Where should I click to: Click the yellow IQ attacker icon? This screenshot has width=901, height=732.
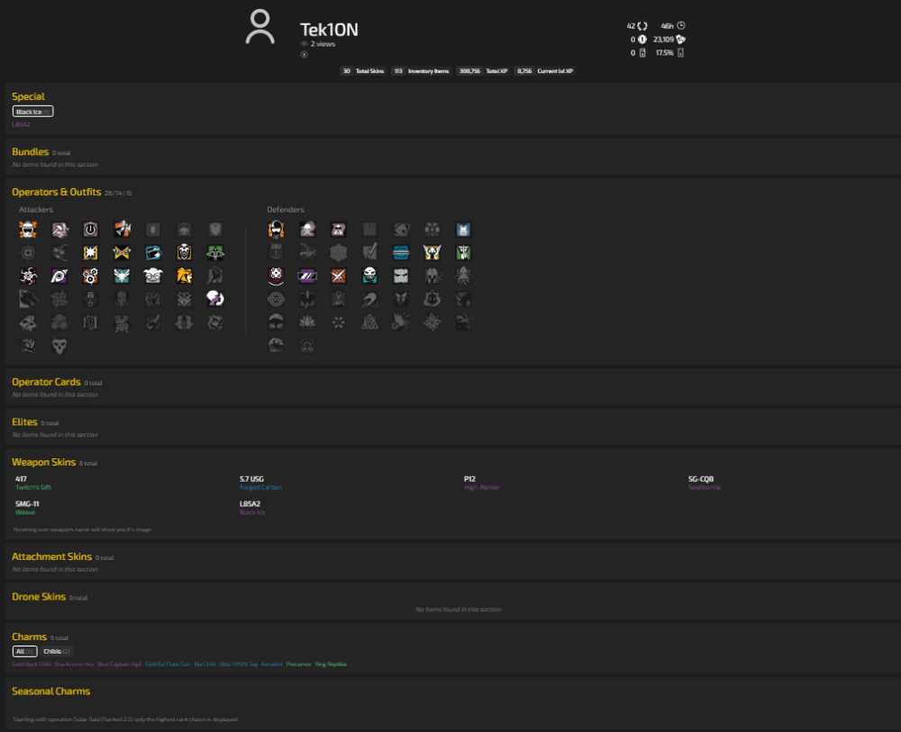[x=90, y=253]
